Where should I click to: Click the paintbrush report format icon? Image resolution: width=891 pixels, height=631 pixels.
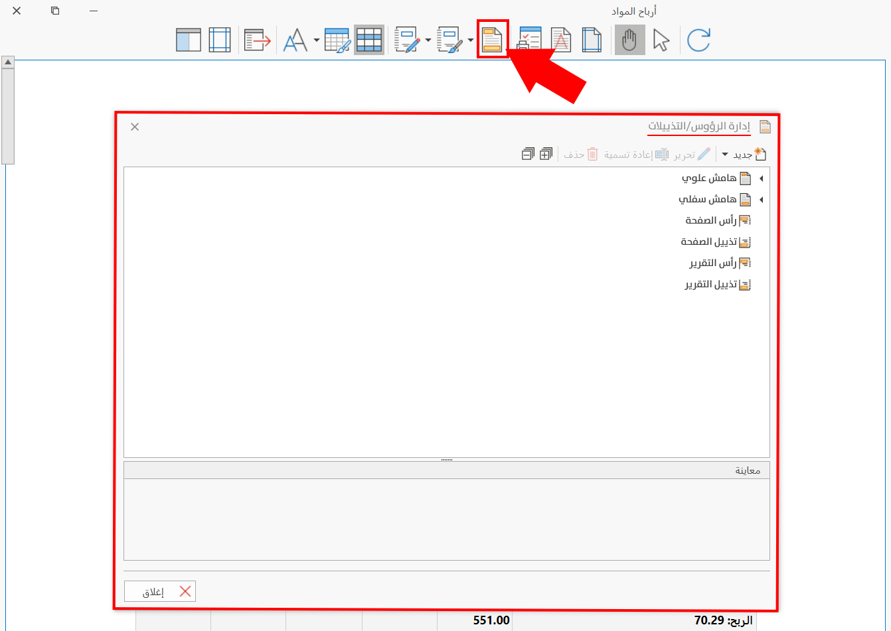click(450, 40)
